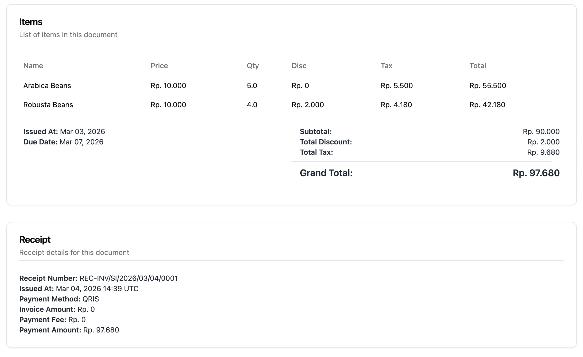Image resolution: width=583 pixels, height=357 pixels.
Task: Click the Rp. 55.500 row total
Action: [x=488, y=86]
